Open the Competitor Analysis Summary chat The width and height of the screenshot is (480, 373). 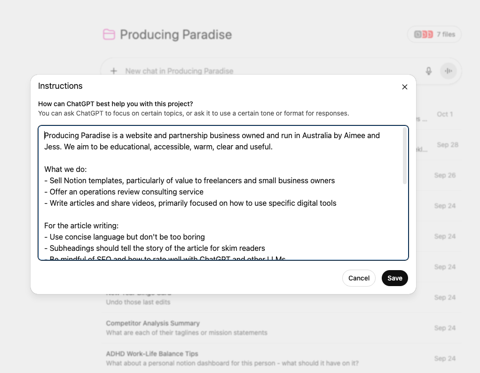[x=153, y=323]
